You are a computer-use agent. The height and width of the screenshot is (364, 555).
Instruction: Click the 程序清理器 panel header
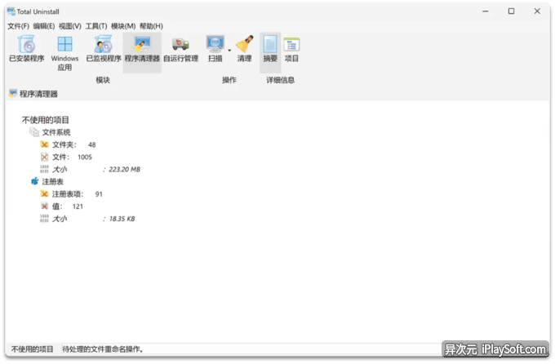[x=38, y=94]
